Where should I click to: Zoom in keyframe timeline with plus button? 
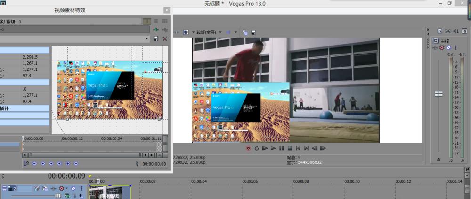(x=152, y=155)
